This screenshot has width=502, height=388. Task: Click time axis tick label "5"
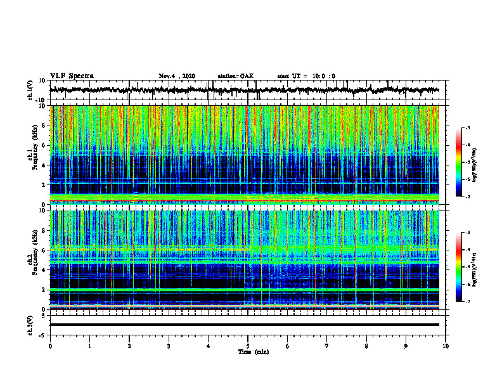pos(248,346)
